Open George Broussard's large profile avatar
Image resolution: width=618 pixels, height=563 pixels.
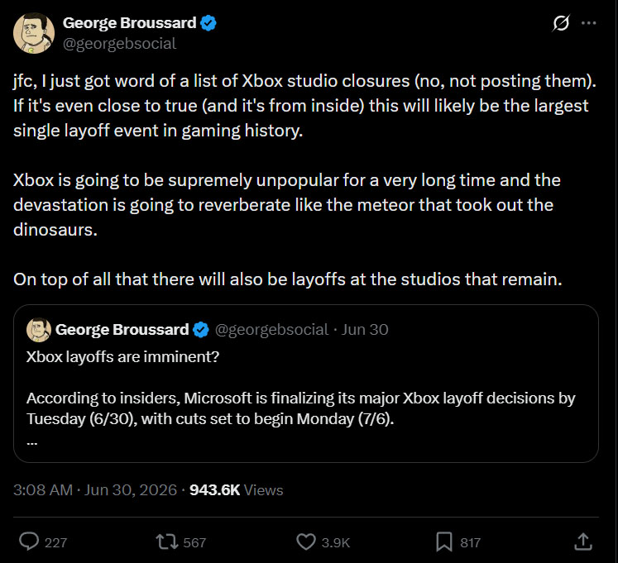pos(34,33)
